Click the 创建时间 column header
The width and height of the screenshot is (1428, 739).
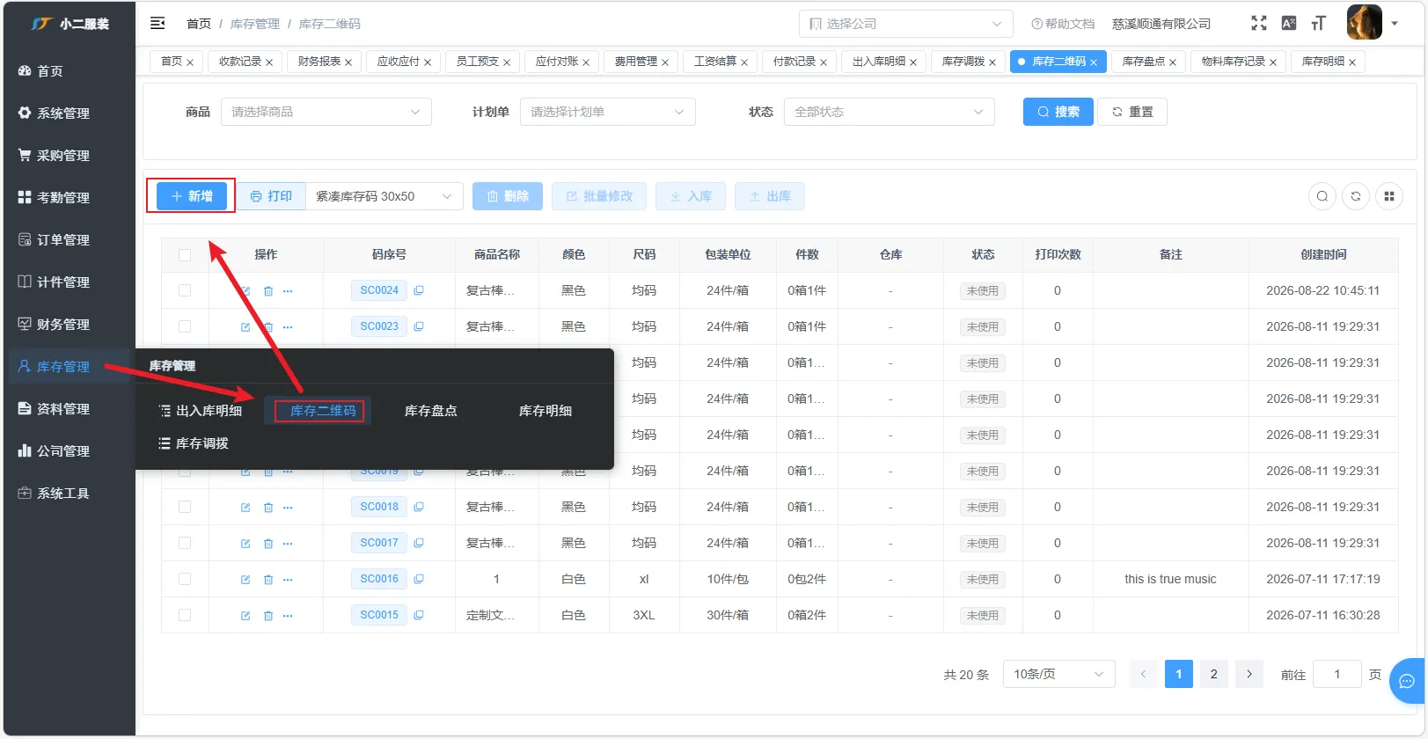point(1323,255)
